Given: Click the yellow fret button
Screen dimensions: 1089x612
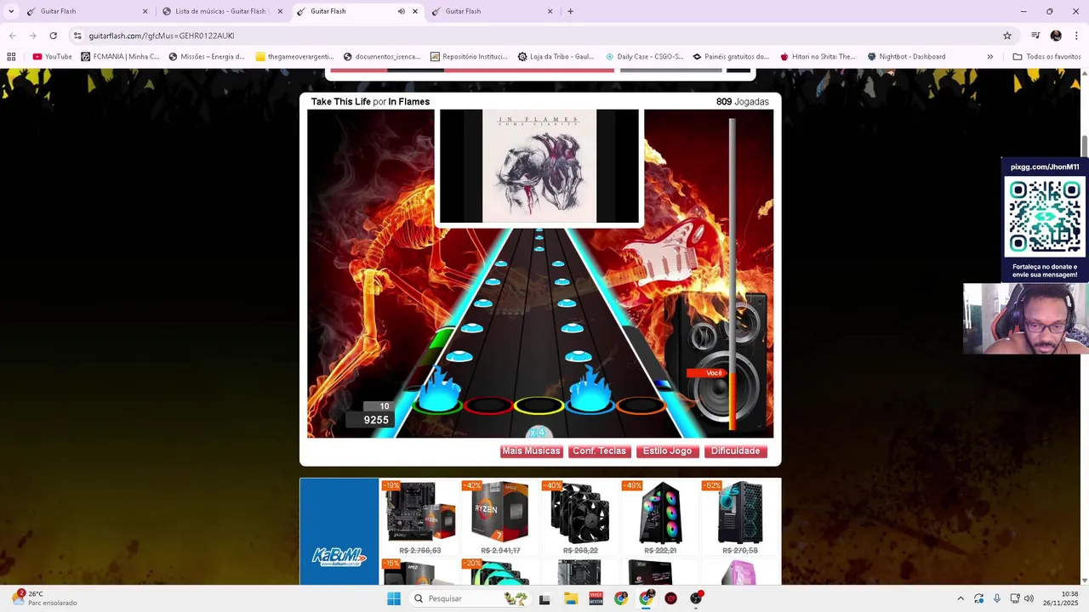Looking at the screenshot, I should 539,405.
